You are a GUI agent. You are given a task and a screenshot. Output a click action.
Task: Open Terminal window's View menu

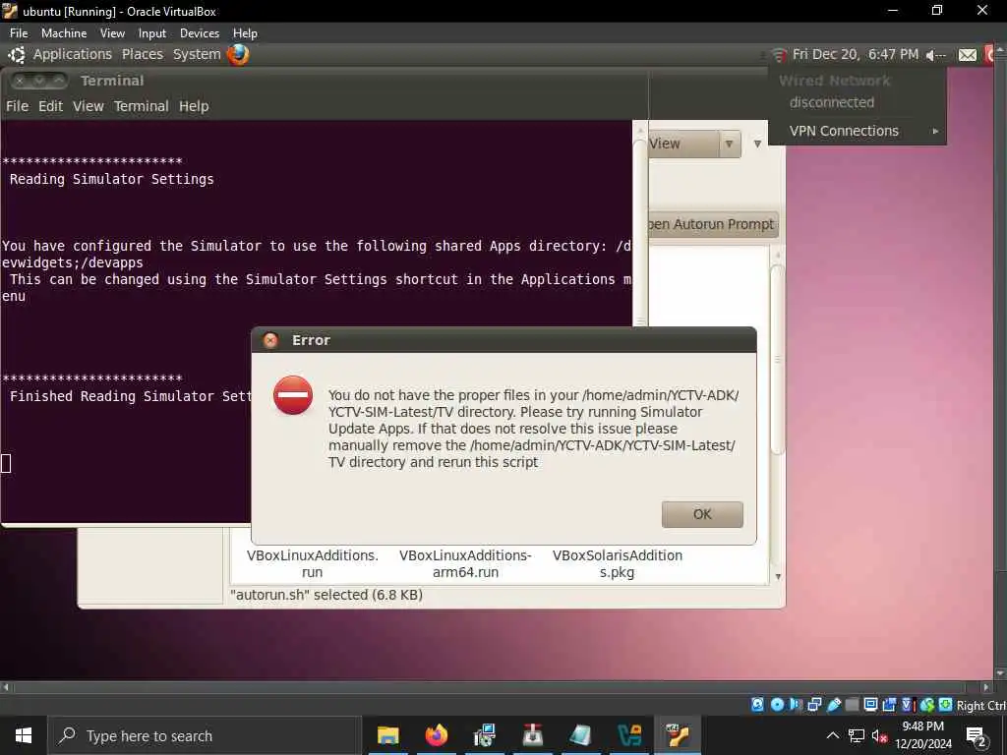click(88, 106)
